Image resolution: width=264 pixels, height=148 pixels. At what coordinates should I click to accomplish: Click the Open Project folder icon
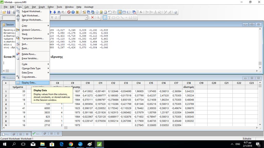click(4, 12)
